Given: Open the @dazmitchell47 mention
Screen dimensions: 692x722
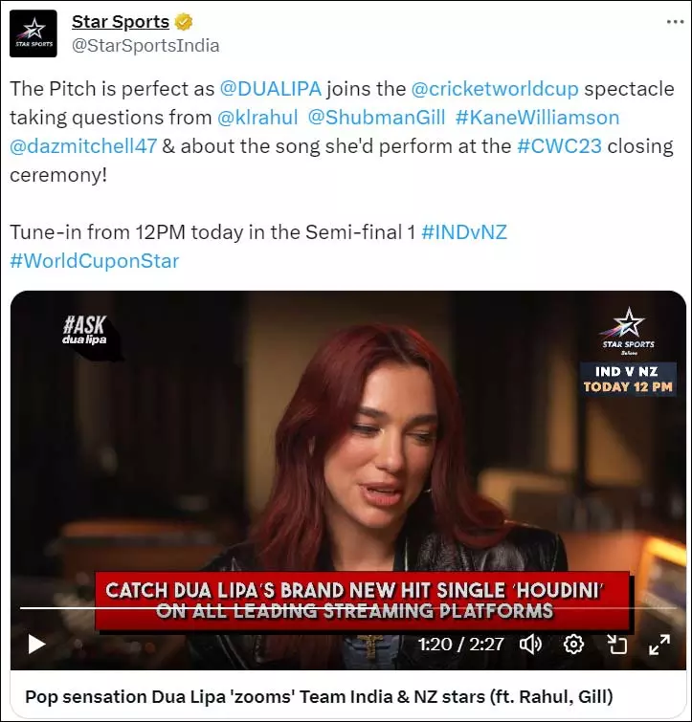Looking at the screenshot, I should click(x=83, y=146).
